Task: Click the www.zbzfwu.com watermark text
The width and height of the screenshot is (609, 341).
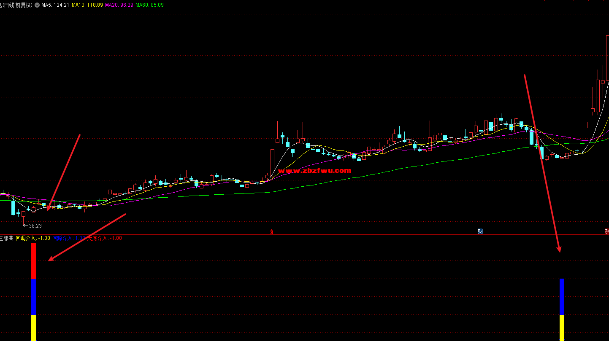Action: coord(314,171)
